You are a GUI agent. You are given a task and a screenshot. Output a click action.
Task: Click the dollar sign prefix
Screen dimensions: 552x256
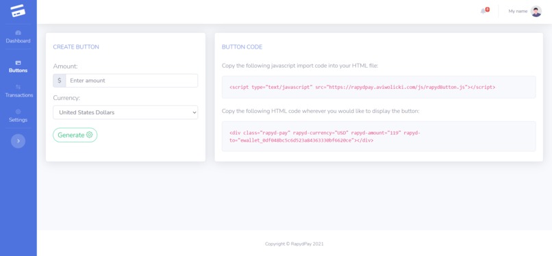tap(60, 81)
